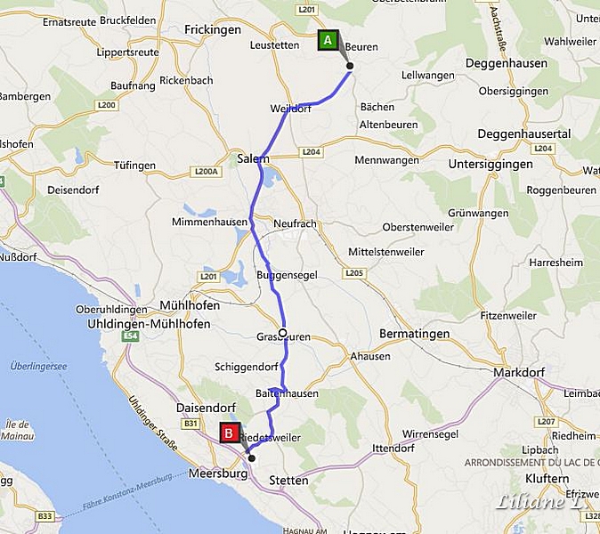
Task: Click the Meersburg town label
Action: (x=218, y=473)
